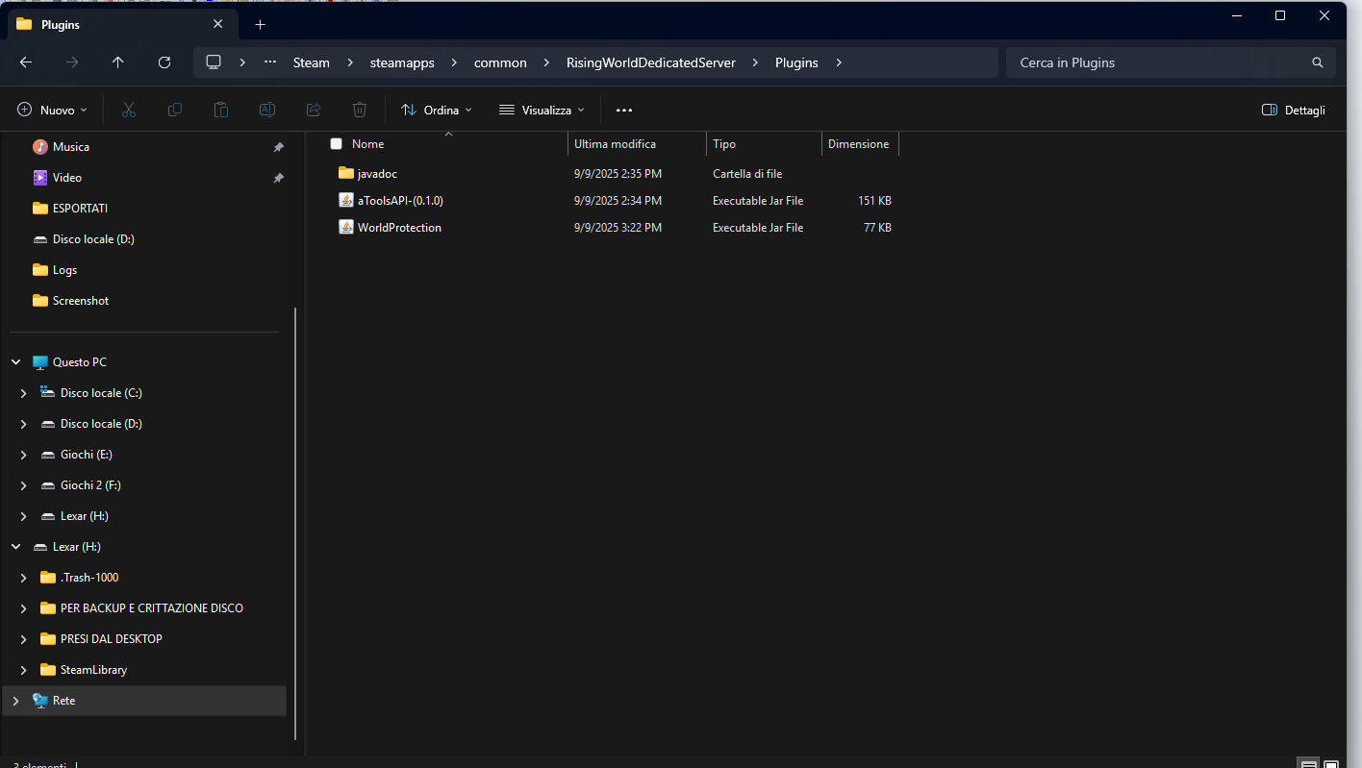
Task: Collapse the Questo PC tree node
Action: pyautogui.click(x=16, y=362)
